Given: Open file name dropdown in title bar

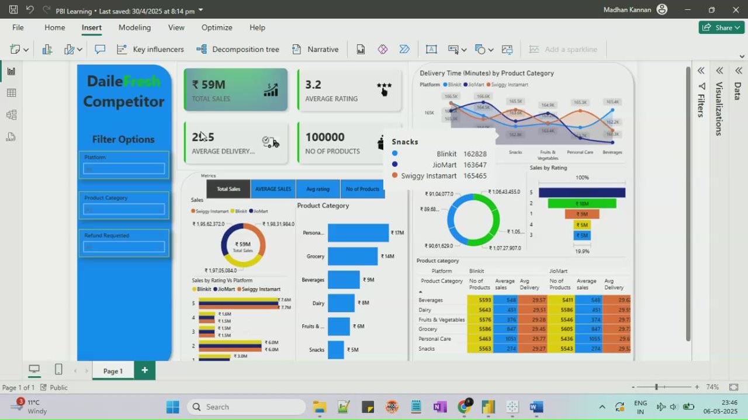Looking at the screenshot, I should (x=201, y=10).
